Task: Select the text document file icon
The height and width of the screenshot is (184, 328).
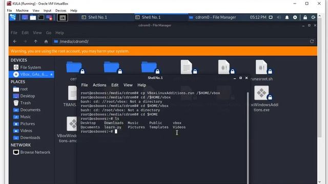Action: pyautogui.click(x=187, y=67)
